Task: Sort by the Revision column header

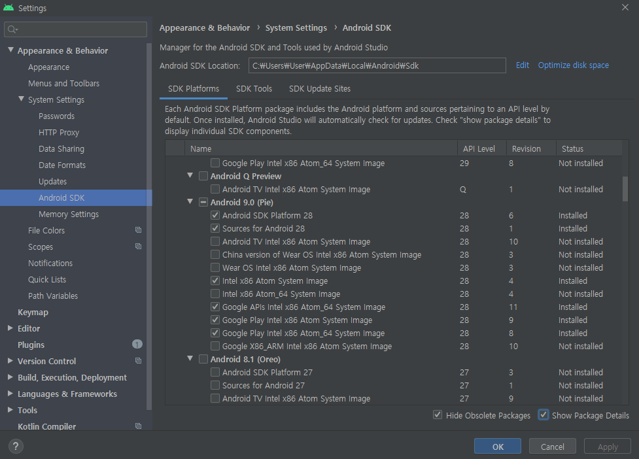Action: tap(532, 148)
